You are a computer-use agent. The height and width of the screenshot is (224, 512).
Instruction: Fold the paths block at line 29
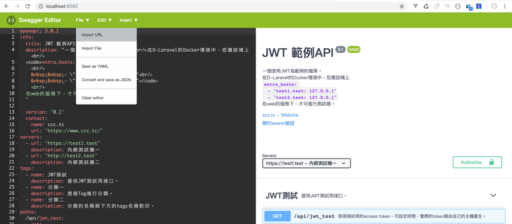click(17, 211)
